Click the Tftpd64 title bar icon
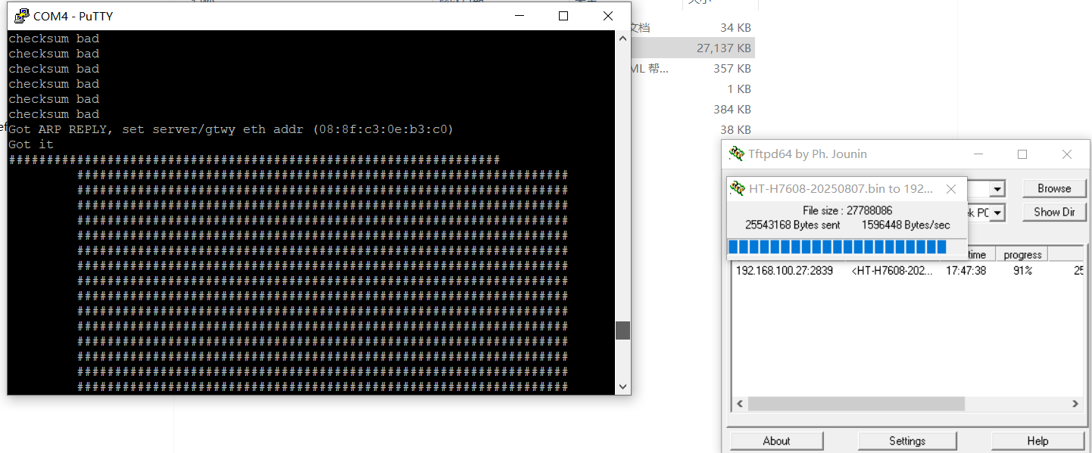 [x=736, y=154]
